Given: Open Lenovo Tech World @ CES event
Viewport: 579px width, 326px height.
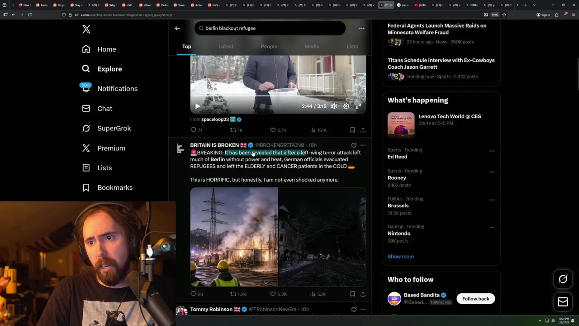Looking at the screenshot, I should 441,124.
